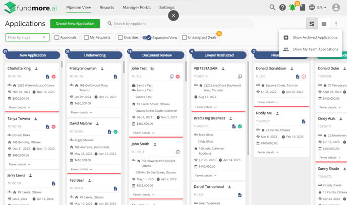Click the fundmore.ai logo
The height and width of the screenshot is (205, 347).
point(30,8)
